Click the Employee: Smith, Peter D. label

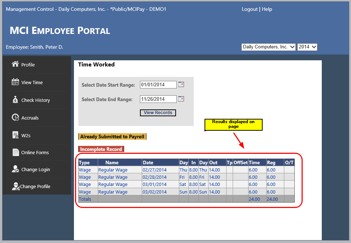coord(35,47)
